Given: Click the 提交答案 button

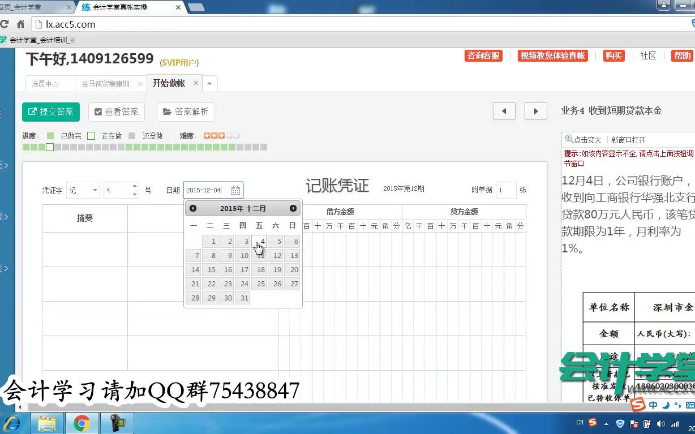Looking at the screenshot, I should point(51,111).
